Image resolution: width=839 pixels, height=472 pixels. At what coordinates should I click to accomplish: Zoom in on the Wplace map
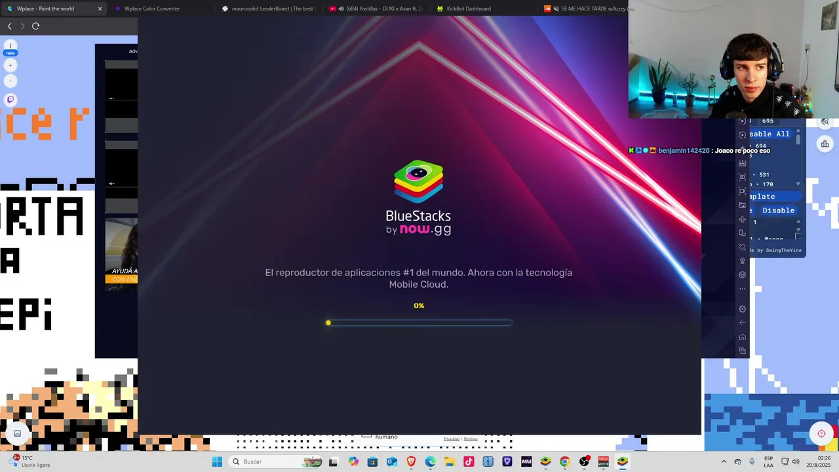(10, 65)
